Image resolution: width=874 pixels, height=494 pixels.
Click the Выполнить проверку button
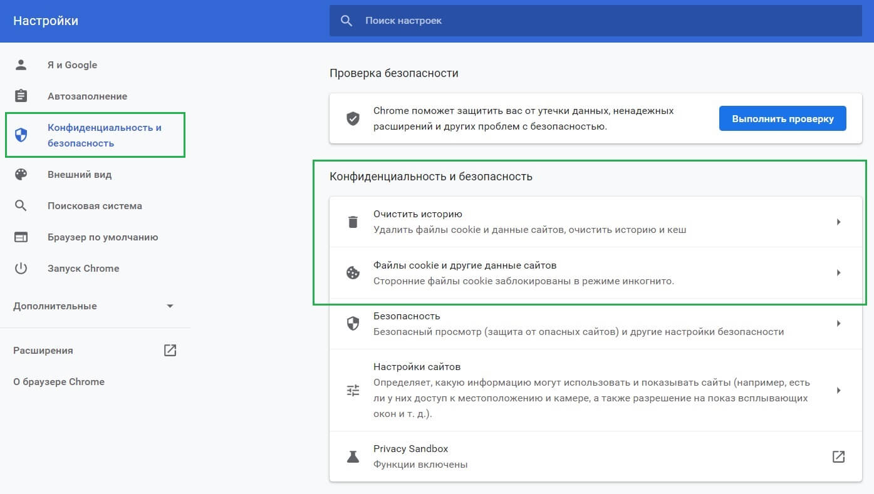tap(783, 118)
